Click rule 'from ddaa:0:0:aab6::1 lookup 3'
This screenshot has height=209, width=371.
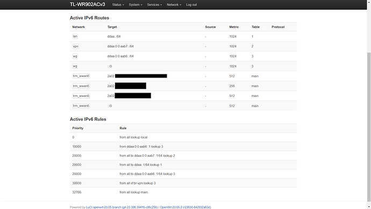pos(141,147)
